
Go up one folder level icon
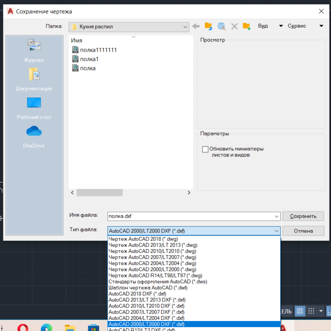pyautogui.click(x=208, y=26)
